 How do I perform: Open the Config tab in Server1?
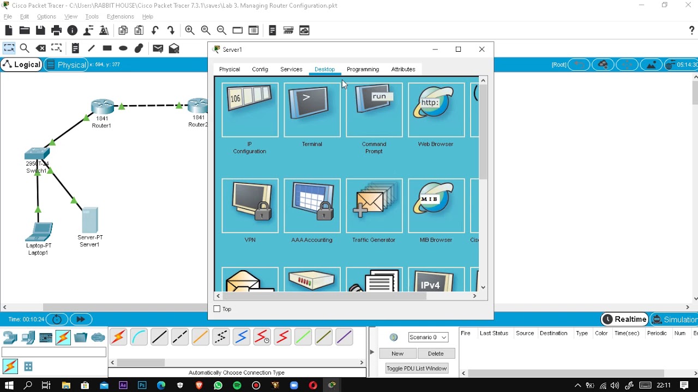pos(260,69)
